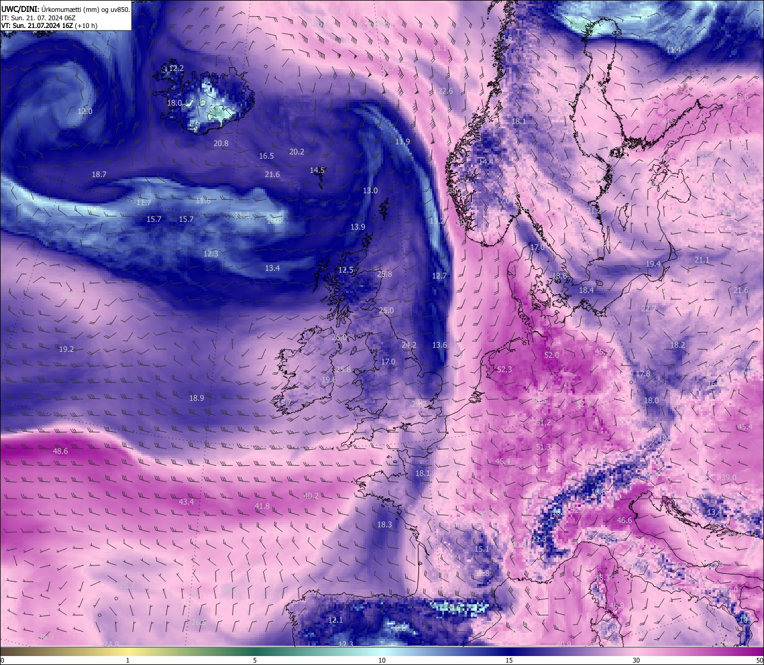Click the 41.8 value in the Atlantic plume
Screen dimensions: 764x665
coord(262,506)
